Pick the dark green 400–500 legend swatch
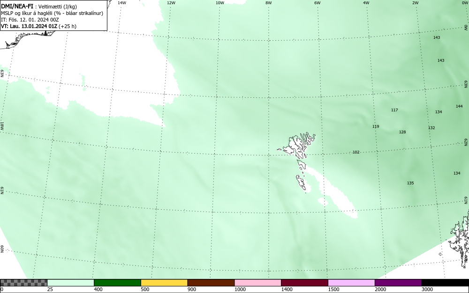This screenshot has height=293, width=469. [x=117, y=283]
